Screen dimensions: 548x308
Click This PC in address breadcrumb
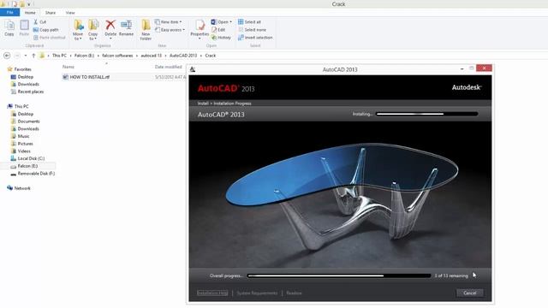coord(59,56)
